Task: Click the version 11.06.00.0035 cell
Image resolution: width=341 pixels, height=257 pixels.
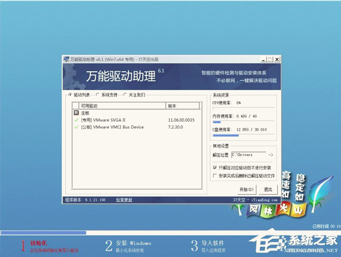Action: [181, 120]
